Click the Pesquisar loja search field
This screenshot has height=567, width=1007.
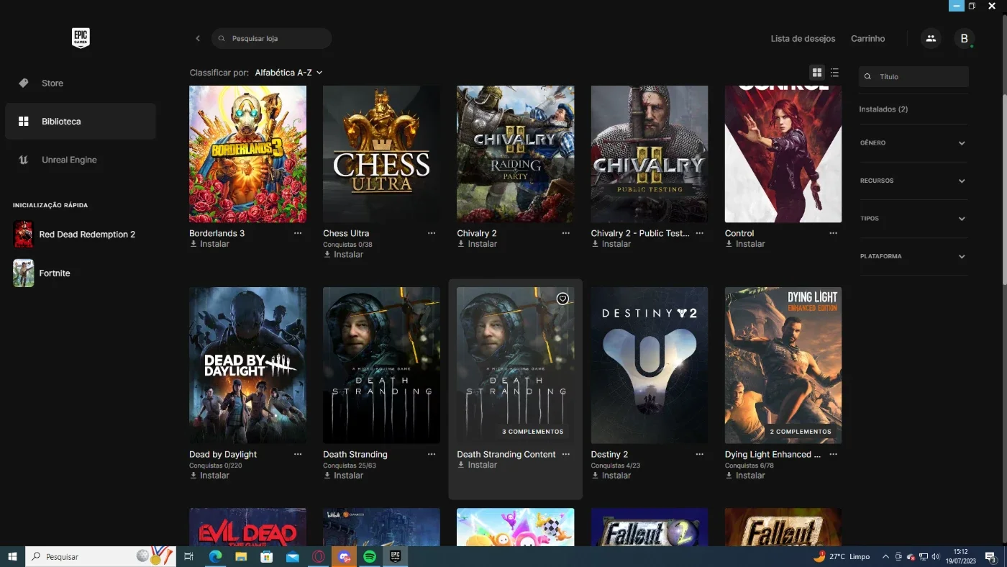click(272, 38)
